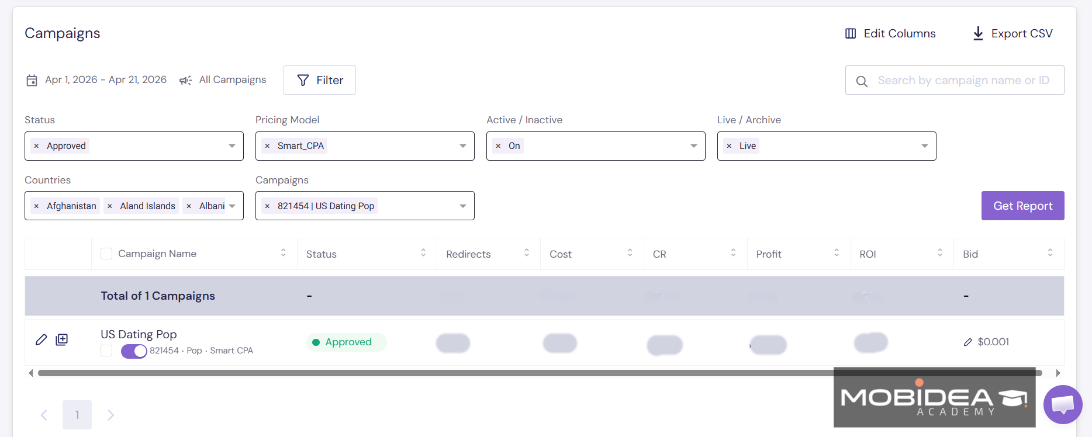The height and width of the screenshot is (437, 1092).
Task: Remove the Approved status tag
Action: point(36,146)
